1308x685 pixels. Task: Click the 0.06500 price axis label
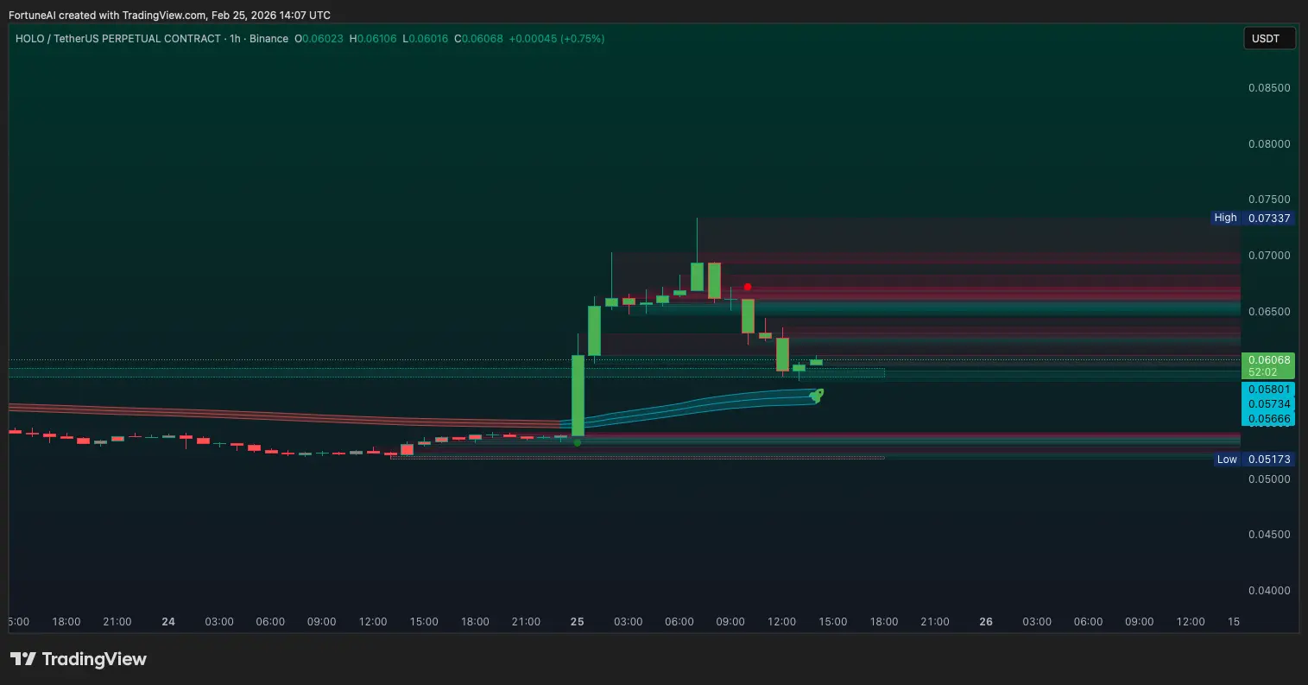1269,312
